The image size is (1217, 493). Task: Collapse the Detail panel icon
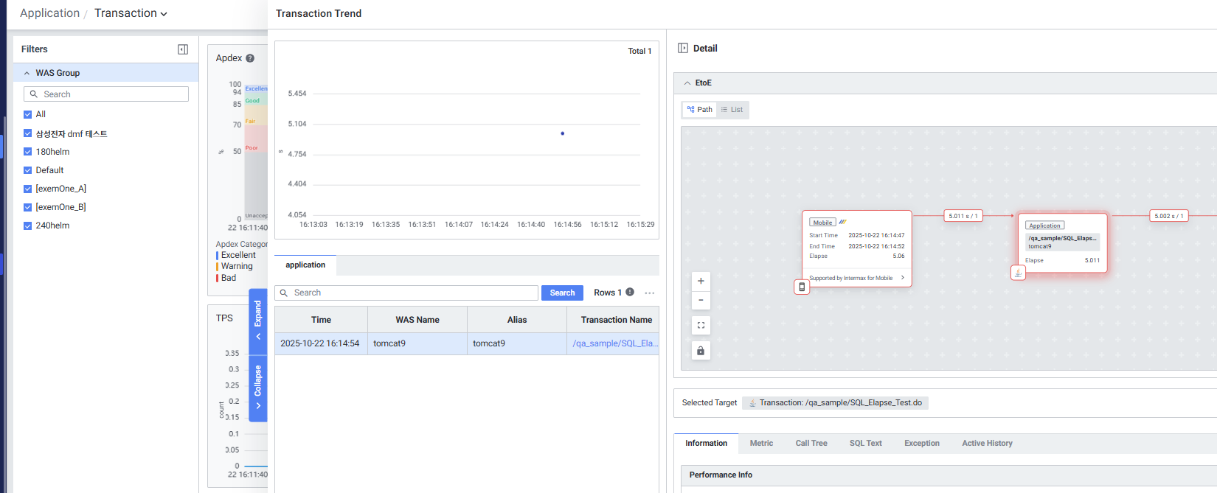683,49
